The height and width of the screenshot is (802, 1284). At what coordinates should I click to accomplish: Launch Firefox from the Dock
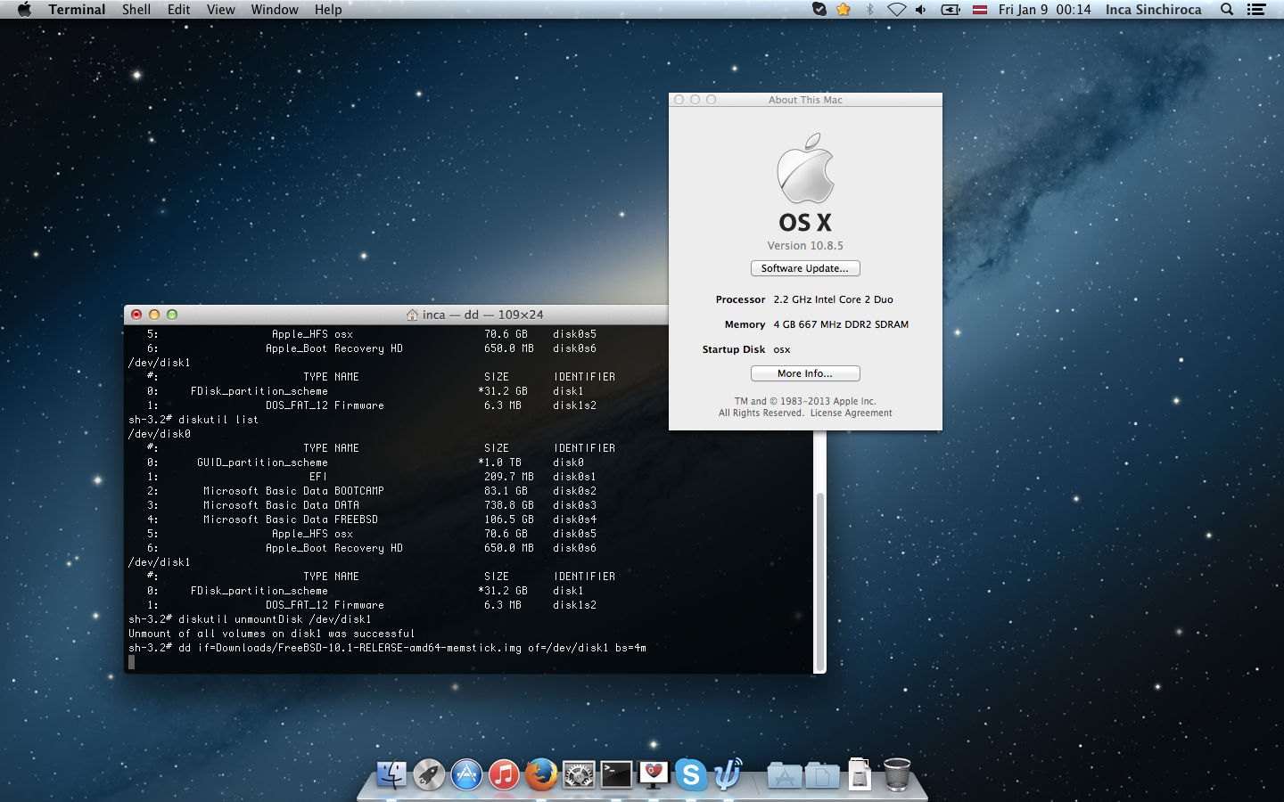click(541, 774)
